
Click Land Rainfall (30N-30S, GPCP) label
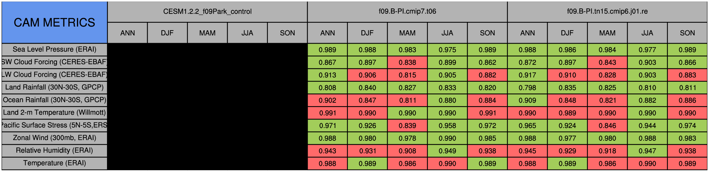pyautogui.click(x=54, y=87)
